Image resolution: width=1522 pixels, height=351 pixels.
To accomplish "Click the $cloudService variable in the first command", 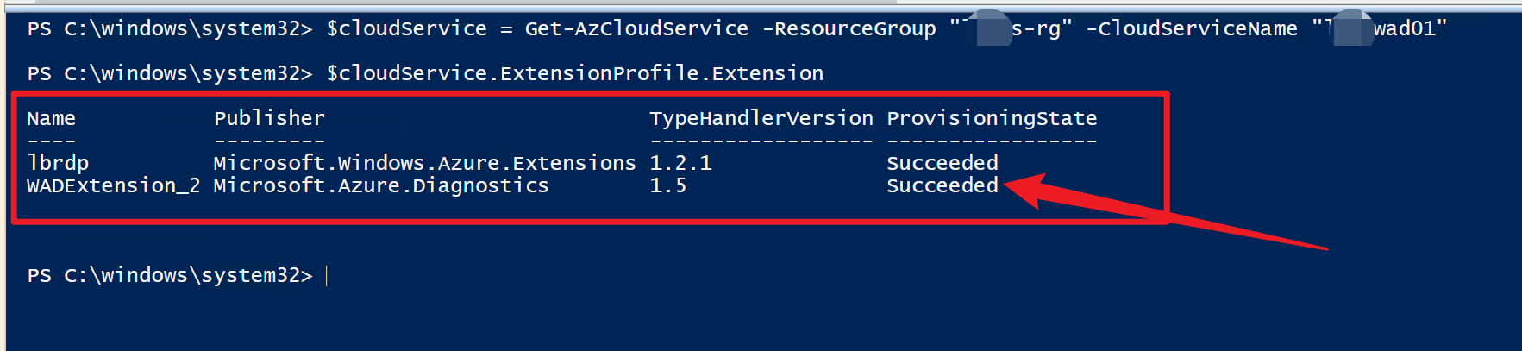I will 406,28.
